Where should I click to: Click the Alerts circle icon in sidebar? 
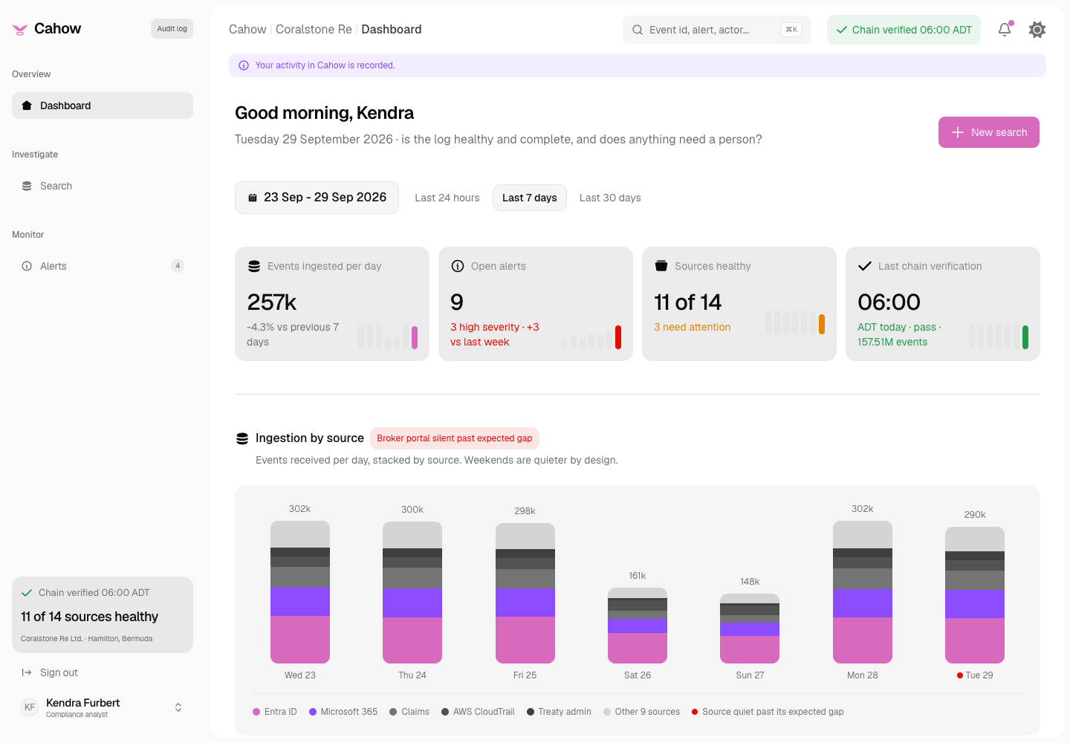(27, 266)
